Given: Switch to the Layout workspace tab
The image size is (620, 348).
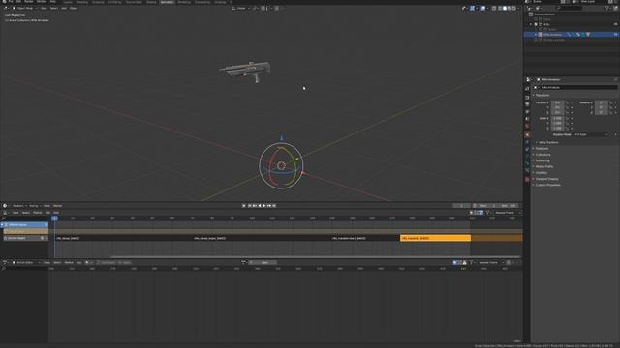Looking at the screenshot, I should (68, 2).
